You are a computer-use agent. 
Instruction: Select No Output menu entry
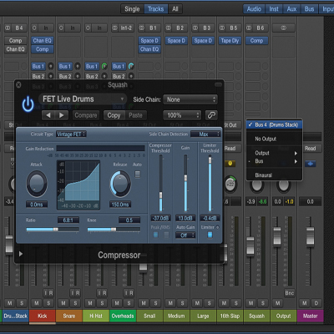[x=275, y=139]
